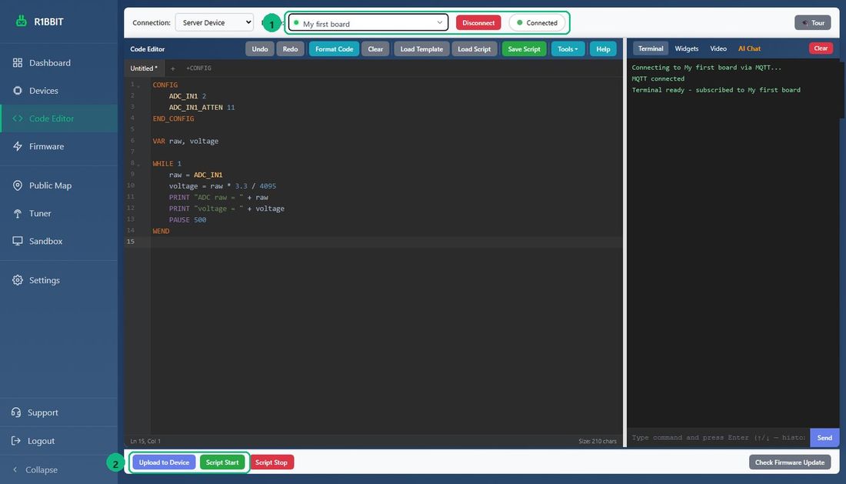This screenshot has height=484, width=846.
Task: Collapse the sidebar
Action: click(58, 469)
